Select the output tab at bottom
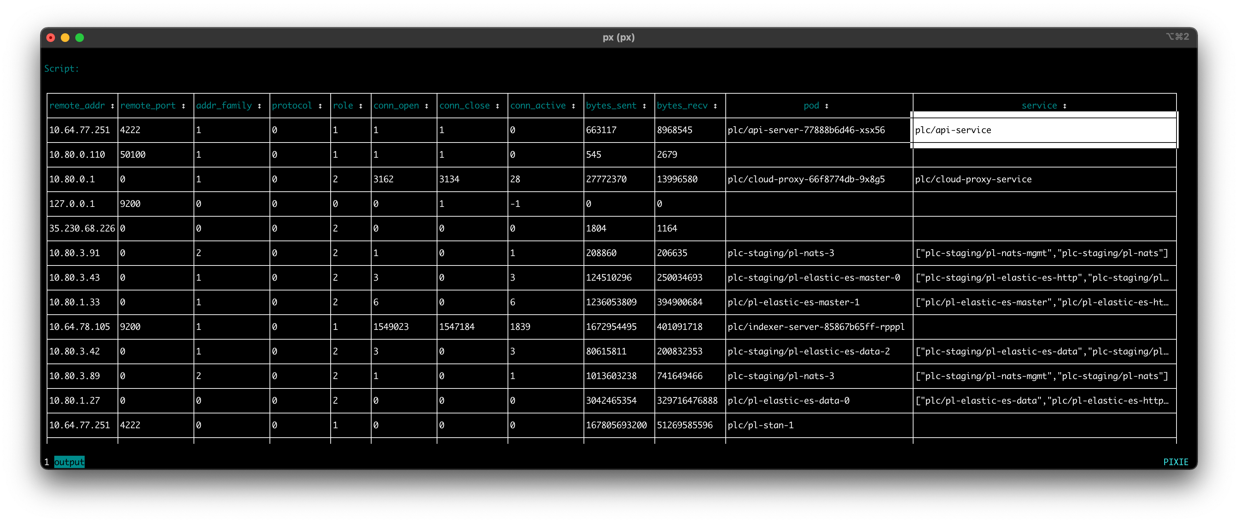Image resolution: width=1238 pixels, height=523 pixels. point(69,462)
